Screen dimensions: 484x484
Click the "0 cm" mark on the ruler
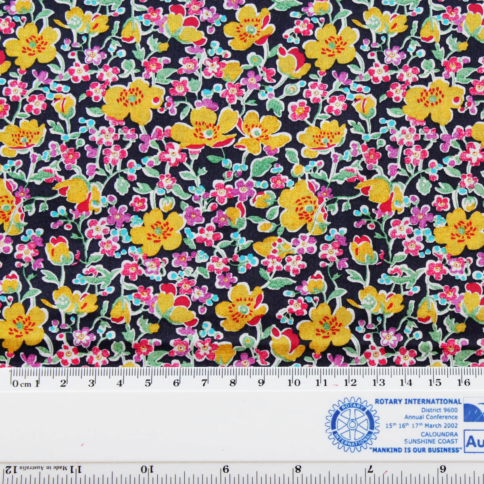(x=22, y=384)
